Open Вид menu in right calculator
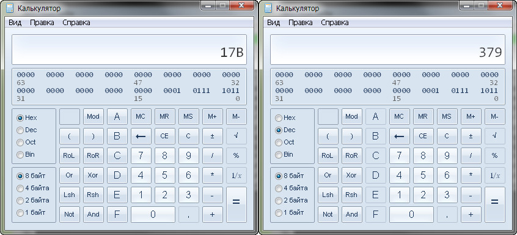Screen dimensions: 517x235 tap(273, 23)
